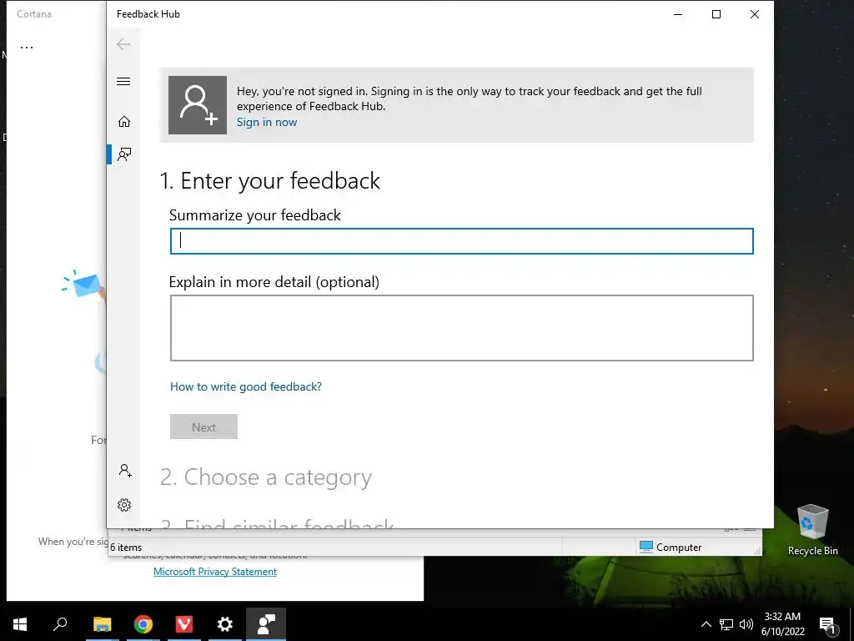Show hidden system tray icons
Screen dimensions: 854x641
click(706, 624)
